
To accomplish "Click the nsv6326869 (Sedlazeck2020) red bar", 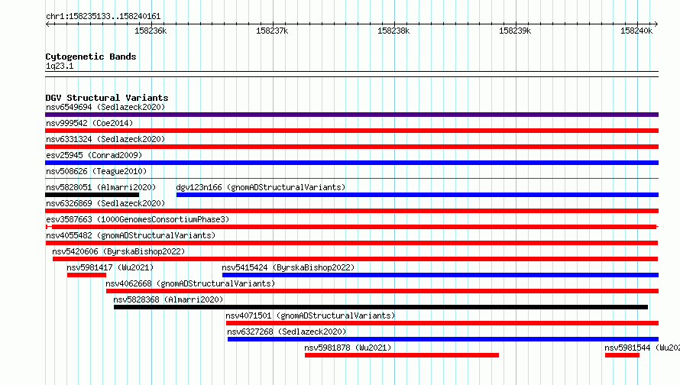I will (351, 211).
